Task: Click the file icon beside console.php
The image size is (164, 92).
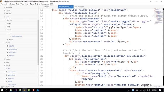Action: [8, 52]
